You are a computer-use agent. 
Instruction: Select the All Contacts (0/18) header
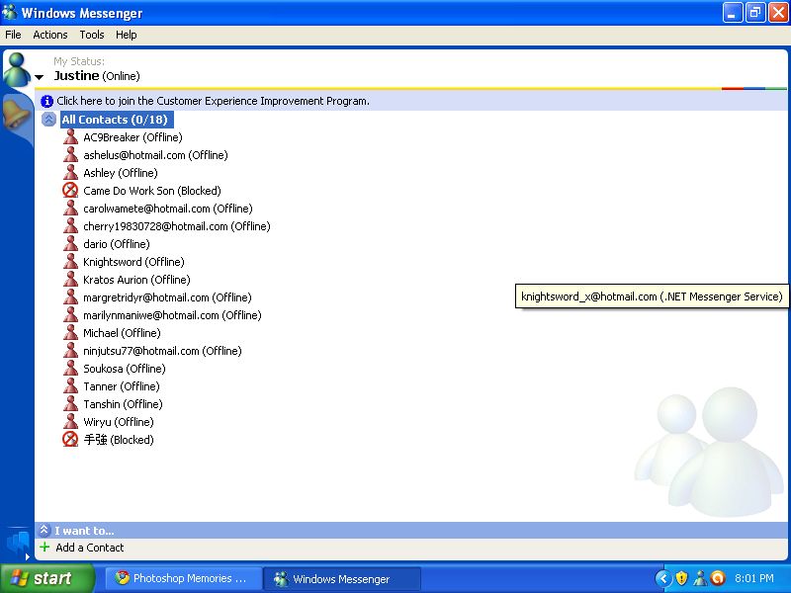(x=115, y=120)
